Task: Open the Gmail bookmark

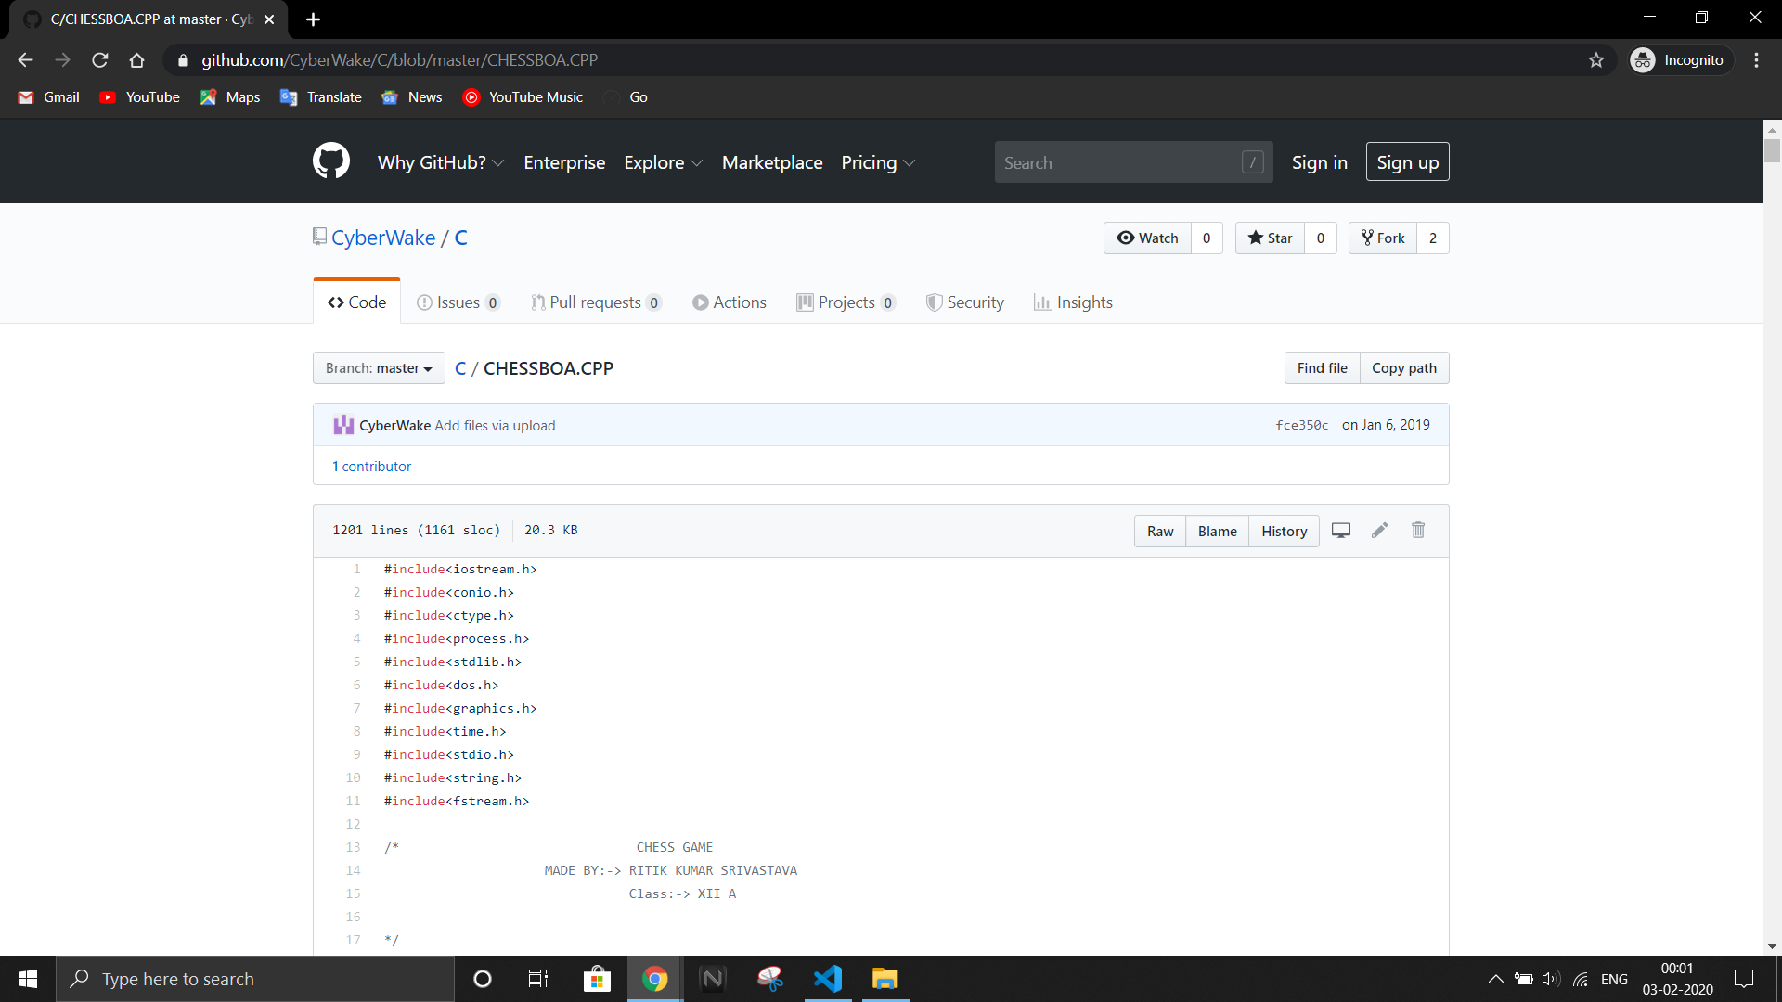Action: pyautogui.click(x=48, y=97)
